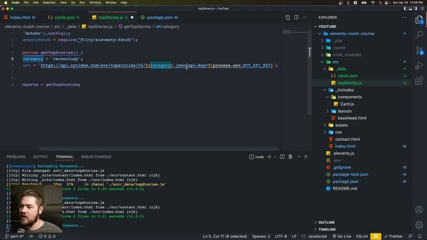This screenshot has height=240, width=427.
Task: Click errors and warnings count indicator
Action: (47, 236)
